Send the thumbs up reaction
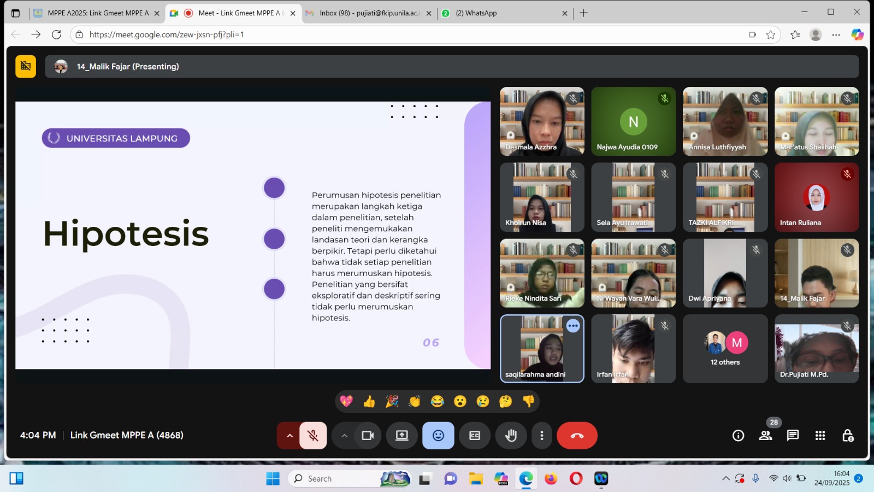 click(369, 402)
